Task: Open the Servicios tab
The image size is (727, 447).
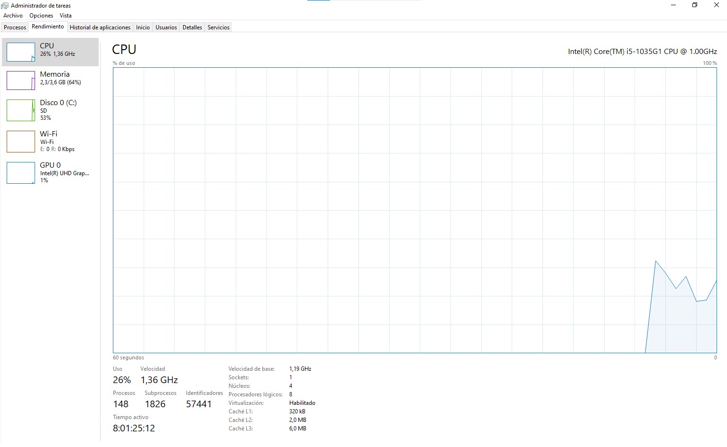Action: 219,27
